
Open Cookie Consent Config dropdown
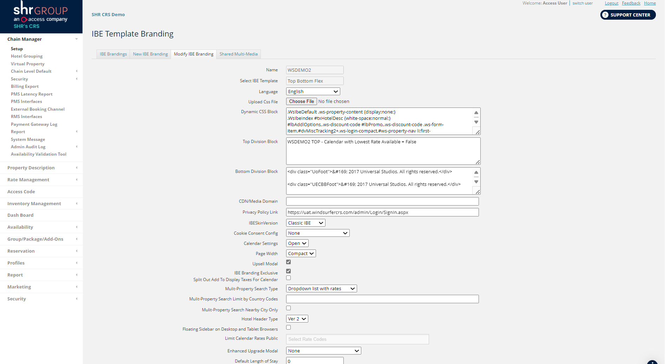tap(318, 233)
